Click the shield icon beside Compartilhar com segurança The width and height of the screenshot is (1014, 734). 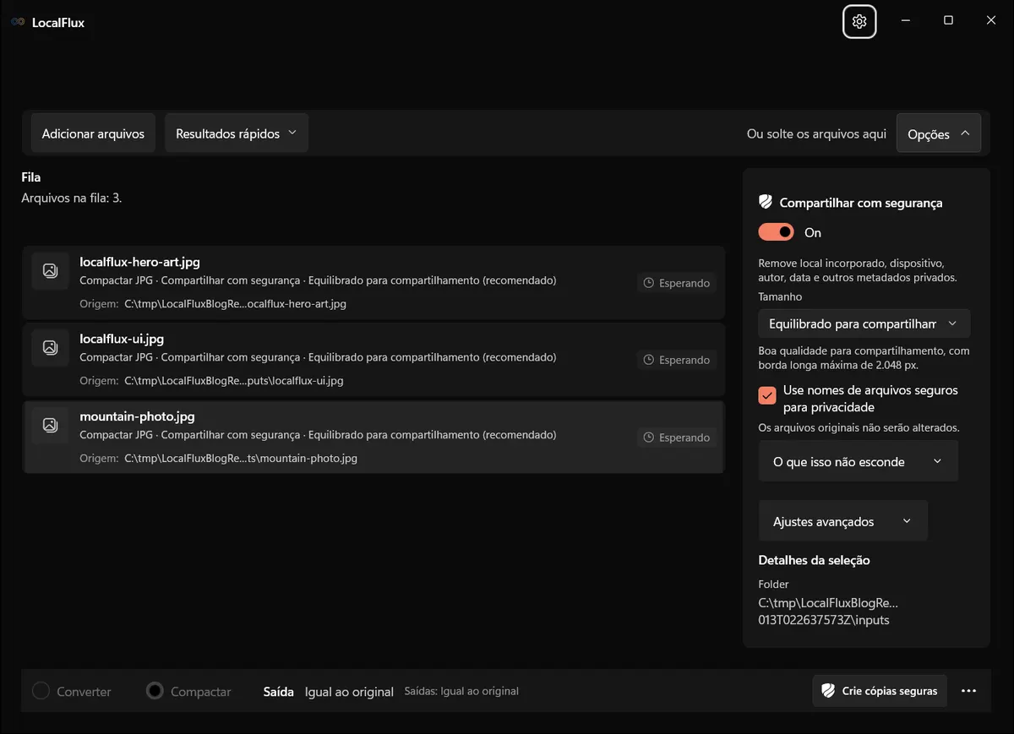(x=766, y=203)
